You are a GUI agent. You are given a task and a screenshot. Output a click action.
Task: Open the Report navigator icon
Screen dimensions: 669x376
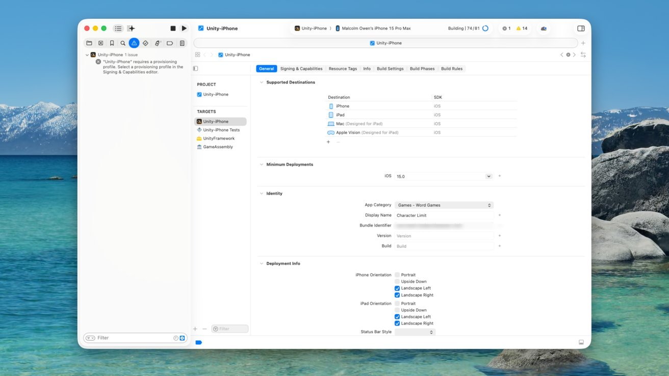[x=182, y=43]
